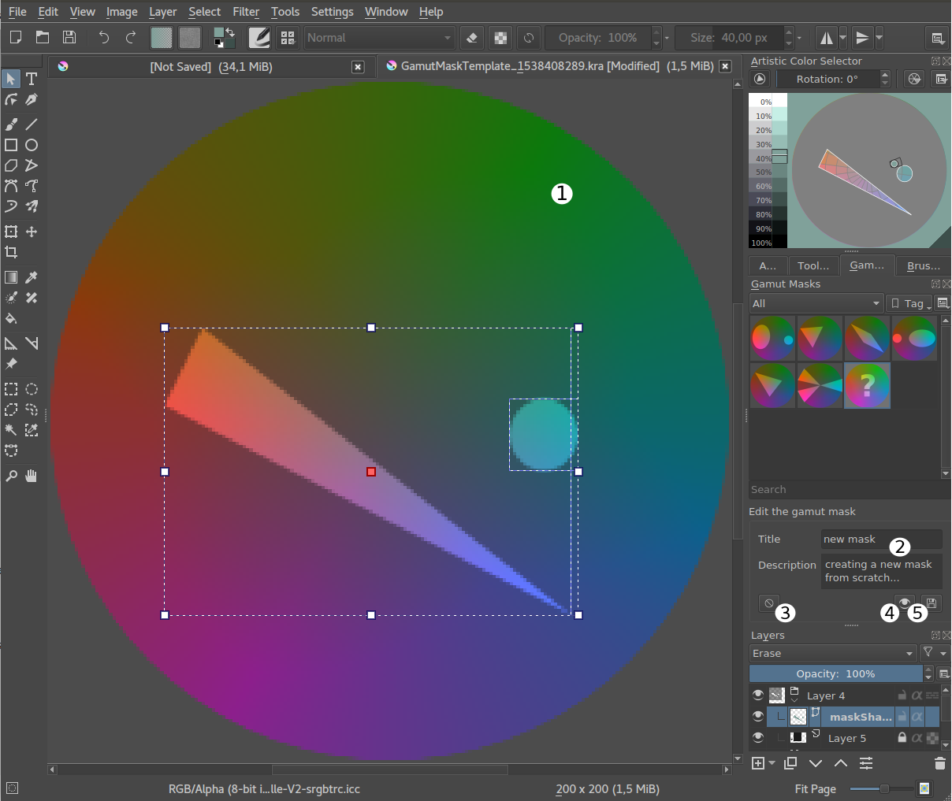Open the Normal blending mode dropdown
952x801 pixels.
point(379,37)
